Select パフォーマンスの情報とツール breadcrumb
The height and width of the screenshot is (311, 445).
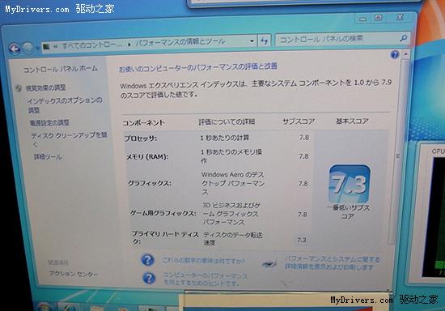pyautogui.click(x=180, y=42)
